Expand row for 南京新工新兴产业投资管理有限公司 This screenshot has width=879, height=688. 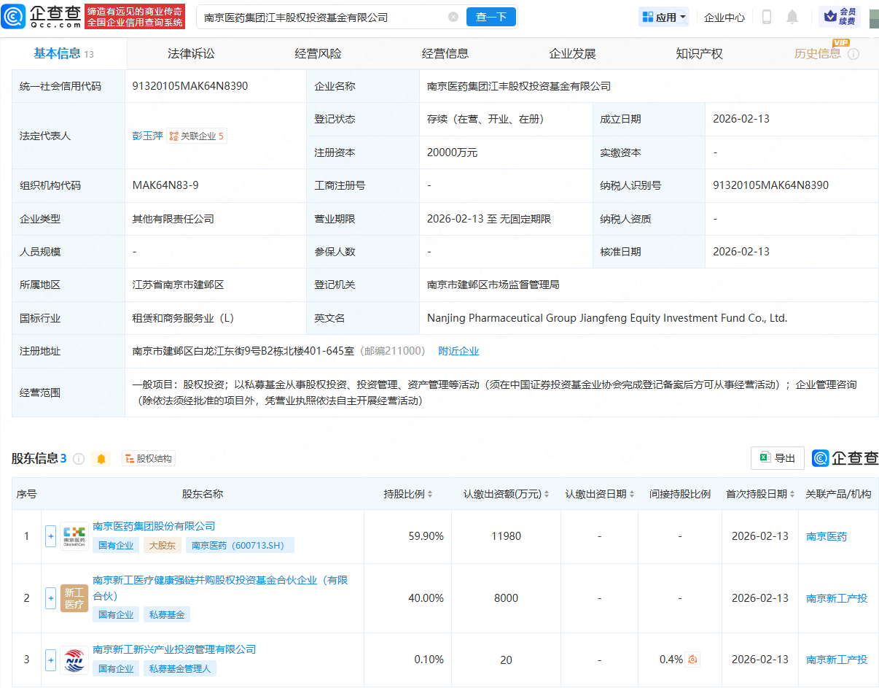(50, 660)
